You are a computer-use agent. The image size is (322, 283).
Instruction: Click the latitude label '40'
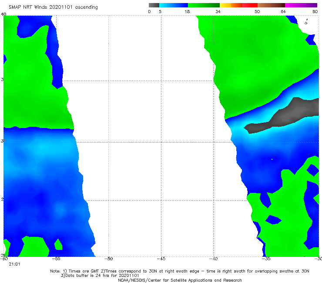3,14
